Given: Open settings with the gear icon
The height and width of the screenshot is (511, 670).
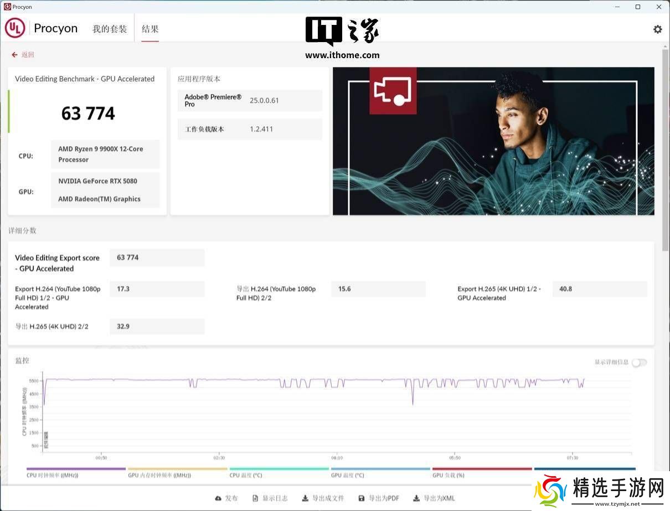Looking at the screenshot, I should [657, 29].
